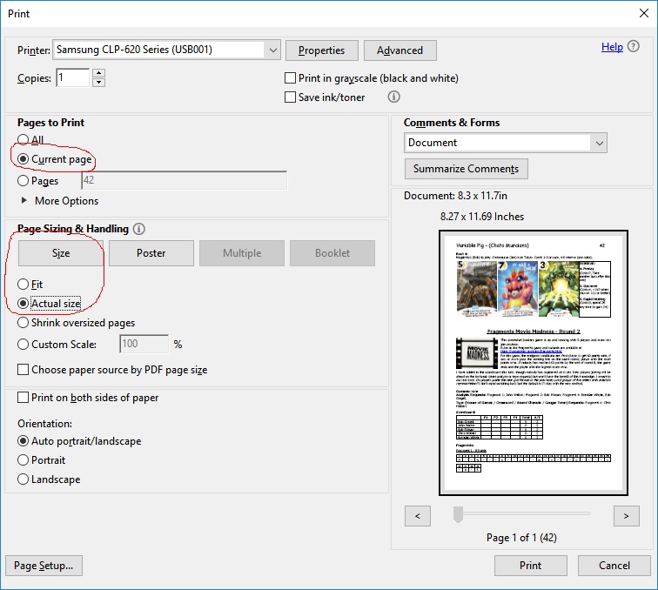This screenshot has width=658, height=590.
Task: Open the Comments & Forms dropdown
Action: point(598,143)
